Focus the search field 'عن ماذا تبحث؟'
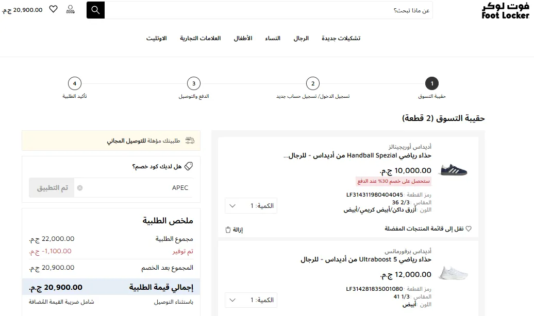This screenshot has width=534, height=316. tap(269, 10)
